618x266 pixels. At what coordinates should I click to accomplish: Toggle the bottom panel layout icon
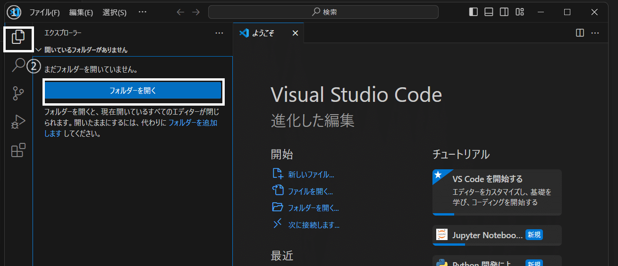[x=489, y=12]
